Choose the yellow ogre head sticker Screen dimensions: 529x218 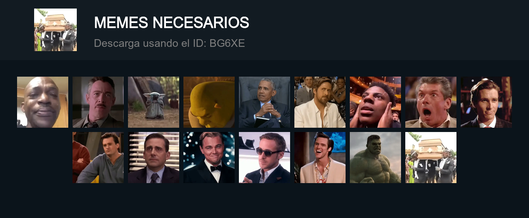click(209, 102)
